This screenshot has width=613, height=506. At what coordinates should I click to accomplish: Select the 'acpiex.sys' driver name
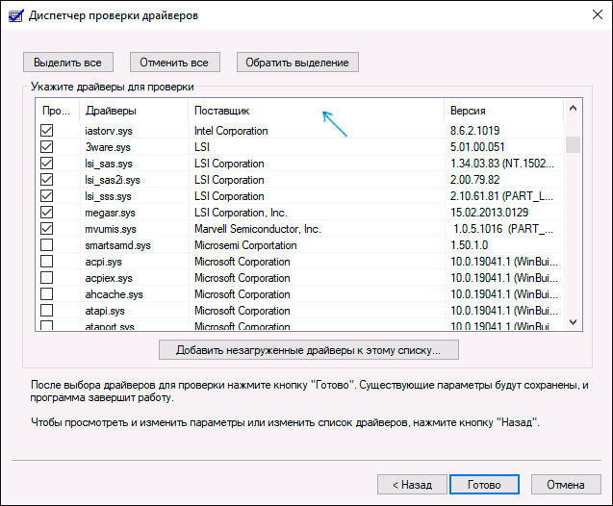click(109, 278)
